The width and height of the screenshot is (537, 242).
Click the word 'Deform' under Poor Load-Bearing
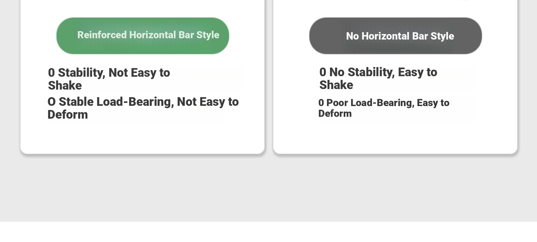pyautogui.click(x=335, y=113)
